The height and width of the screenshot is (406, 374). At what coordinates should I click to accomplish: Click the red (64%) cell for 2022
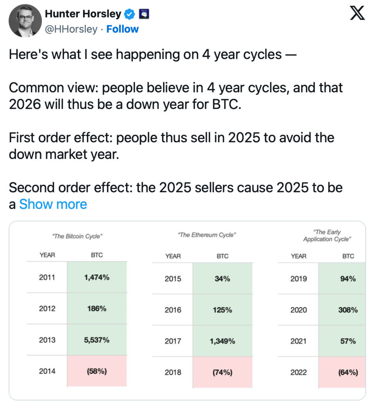pyautogui.click(x=348, y=372)
